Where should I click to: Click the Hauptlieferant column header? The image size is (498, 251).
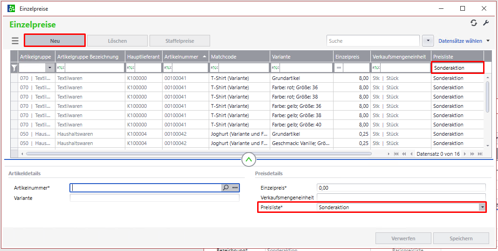click(143, 57)
